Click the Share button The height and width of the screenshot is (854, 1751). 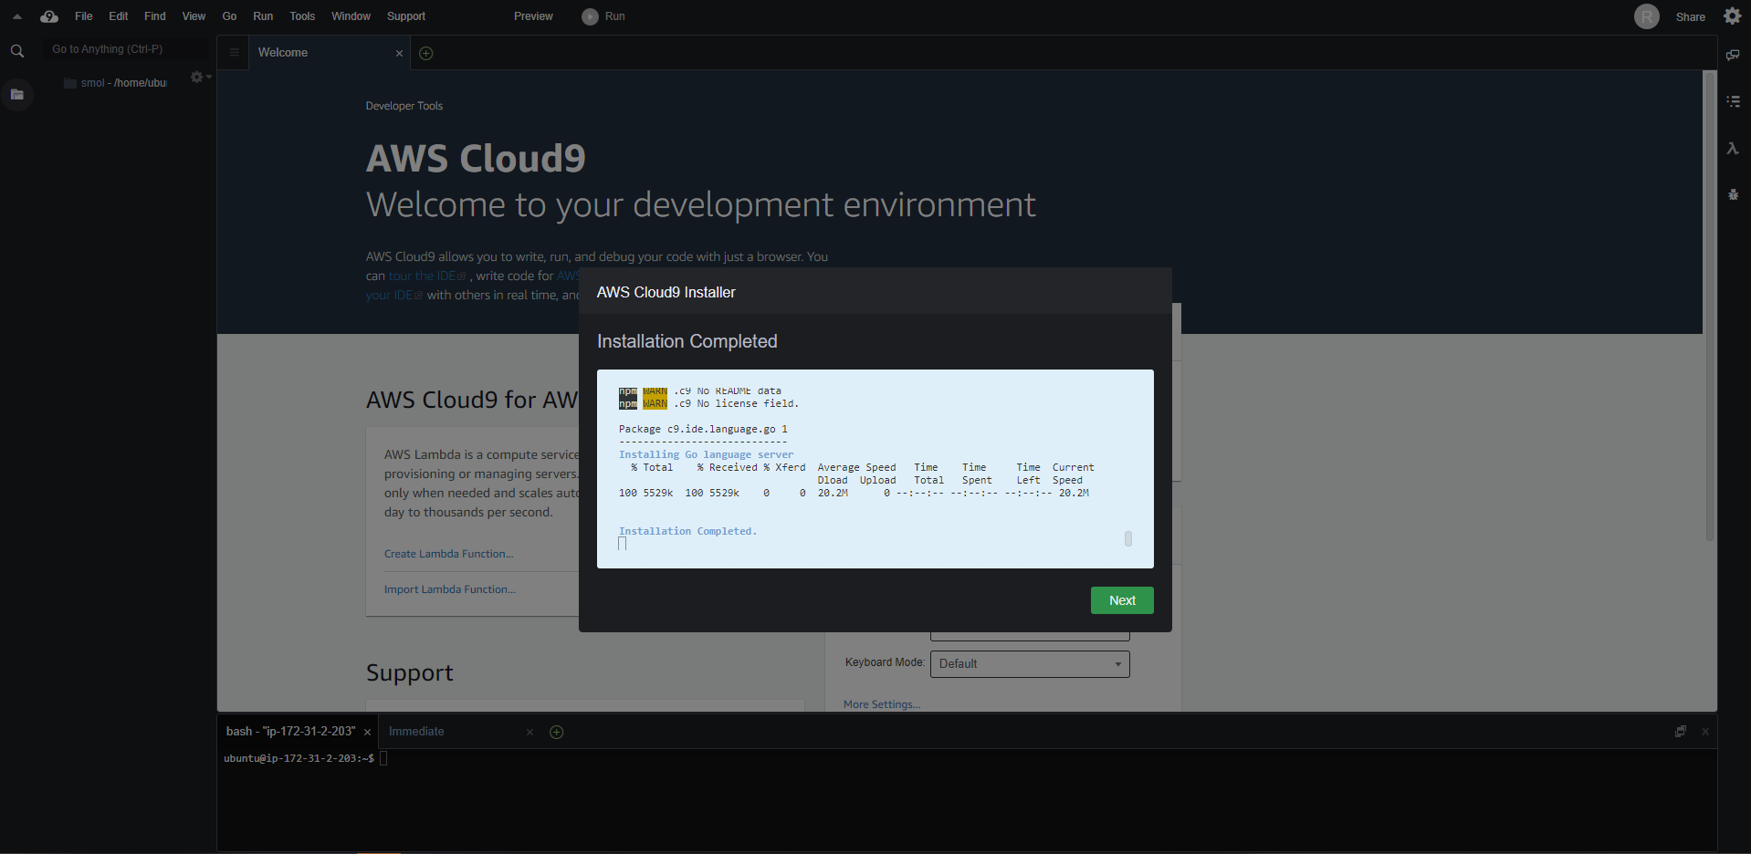[1690, 17]
